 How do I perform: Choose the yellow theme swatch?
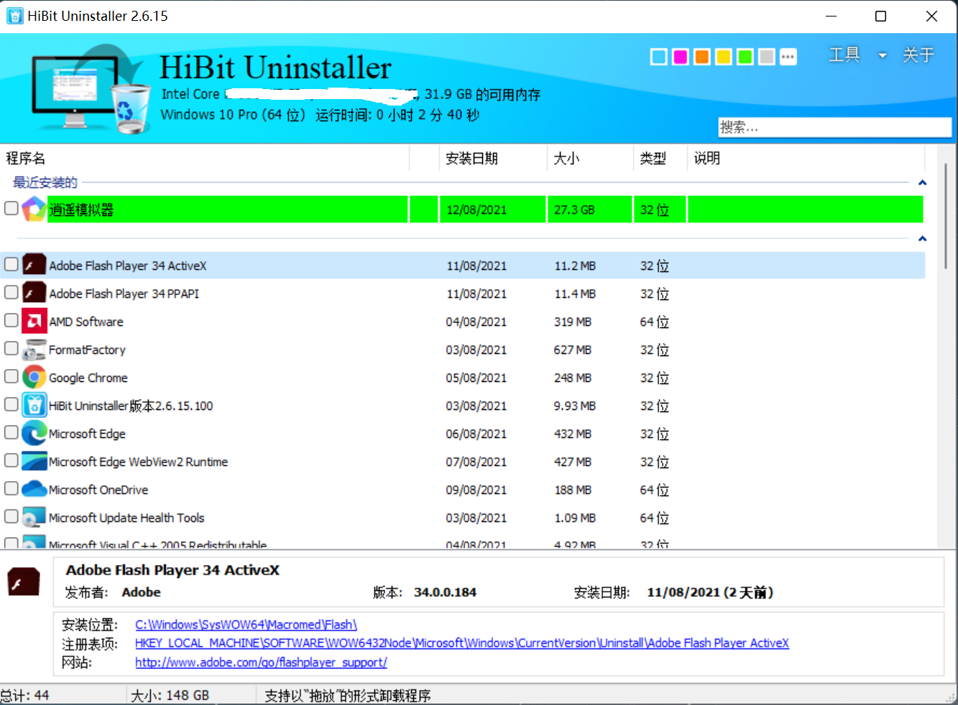point(723,57)
